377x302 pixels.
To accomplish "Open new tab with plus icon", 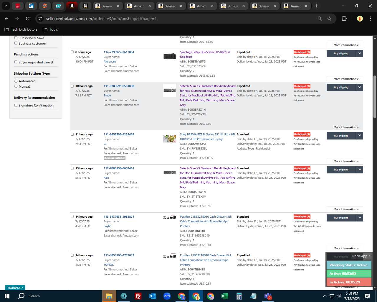I will click(x=317, y=6).
